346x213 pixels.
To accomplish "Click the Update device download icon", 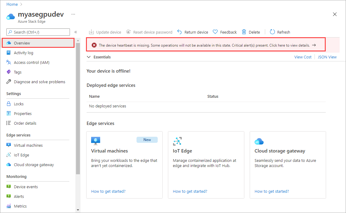I will [x=91, y=32].
